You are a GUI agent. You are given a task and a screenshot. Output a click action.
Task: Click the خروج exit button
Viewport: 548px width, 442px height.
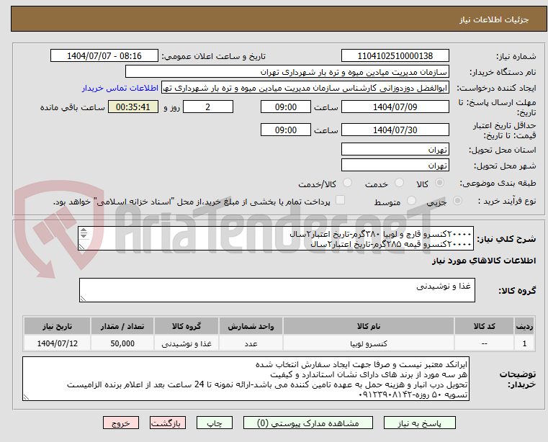pyautogui.click(x=121, y=423)
